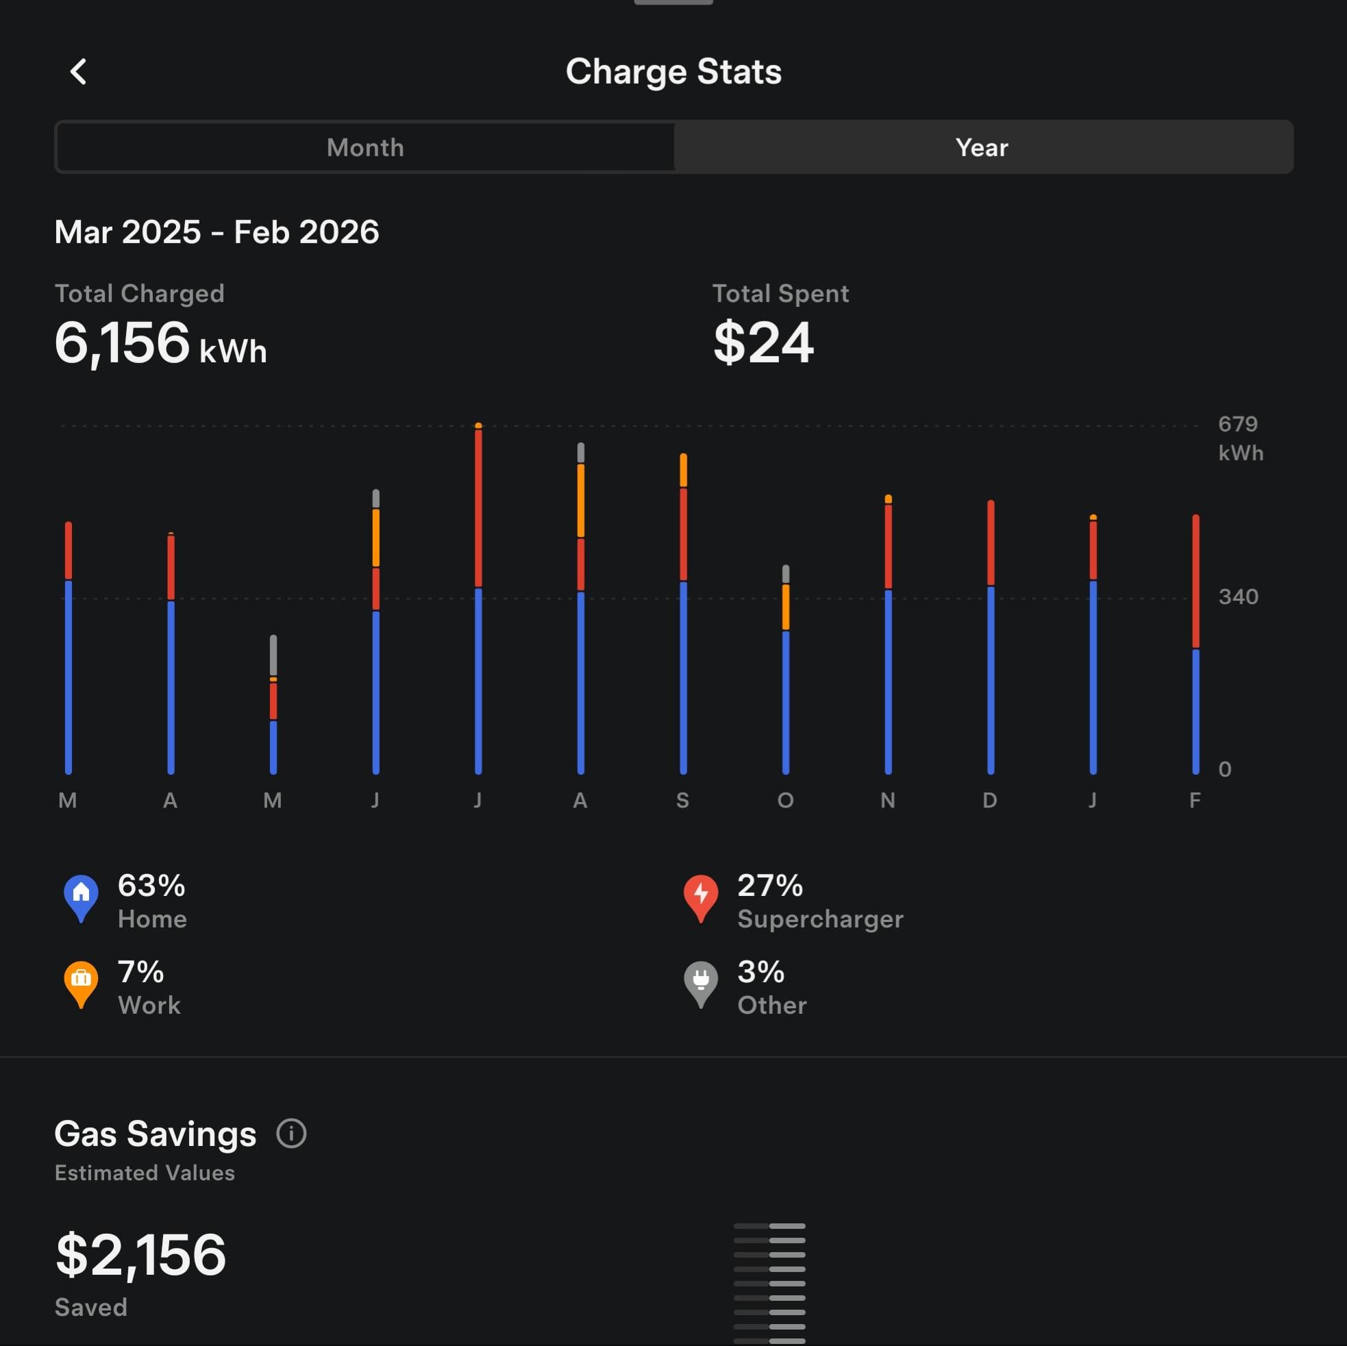
Task: Click the blue Home pin icon
Action: point(81,897)
